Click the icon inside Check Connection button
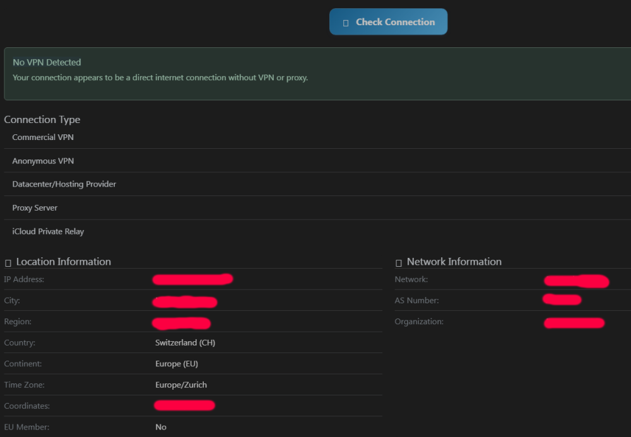The width and height of the screenshot is (631, 437). pyautogui.click(x=346, y=23)
